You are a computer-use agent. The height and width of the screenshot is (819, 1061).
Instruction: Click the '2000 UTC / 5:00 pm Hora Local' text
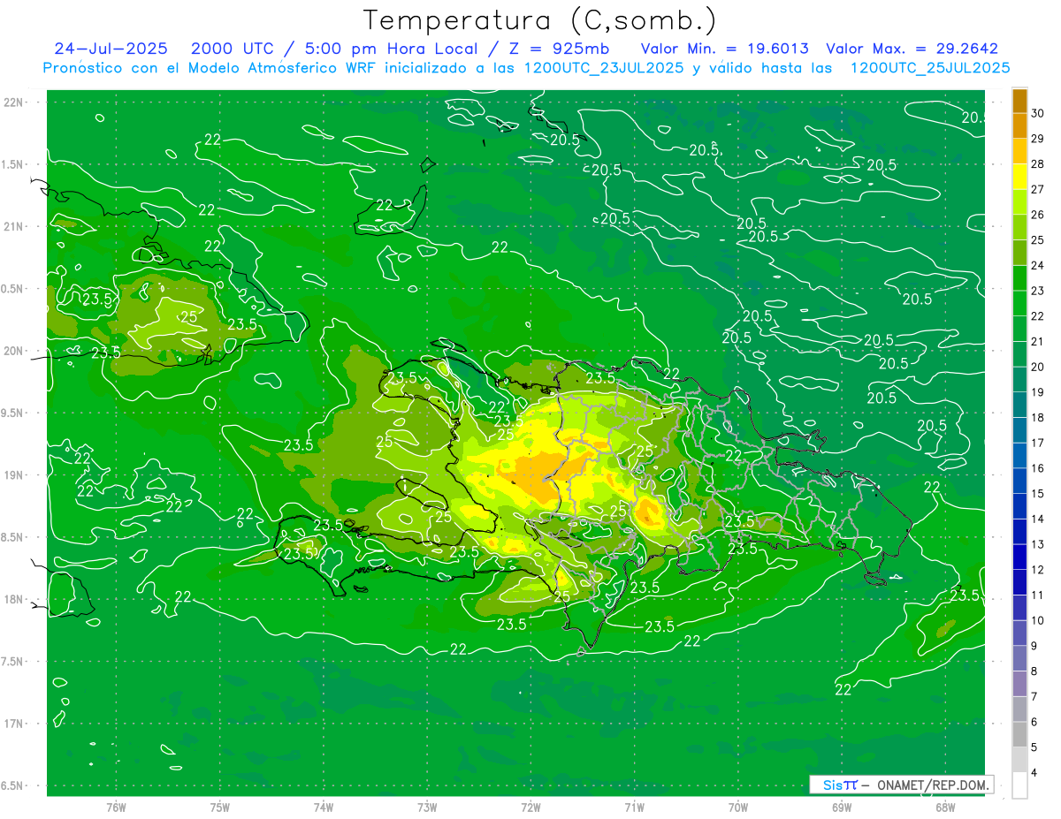335,49
